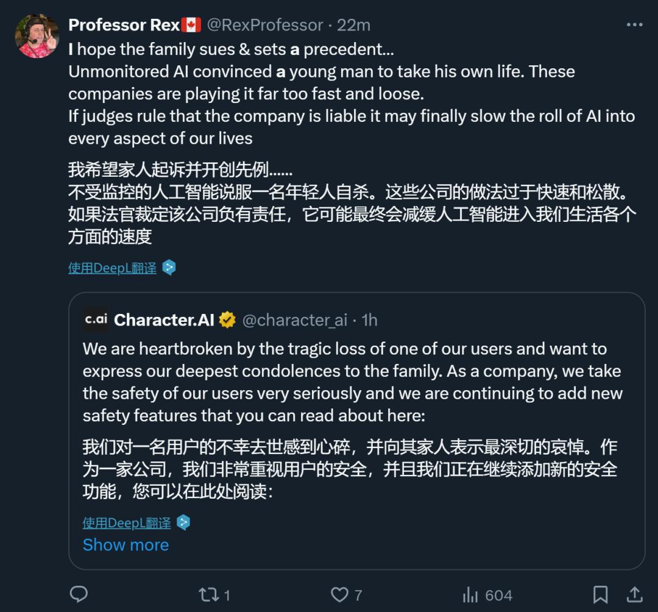This screenshot has height=612, width=658.
Task: Click the share upload icon
Action: coord(634,594)
